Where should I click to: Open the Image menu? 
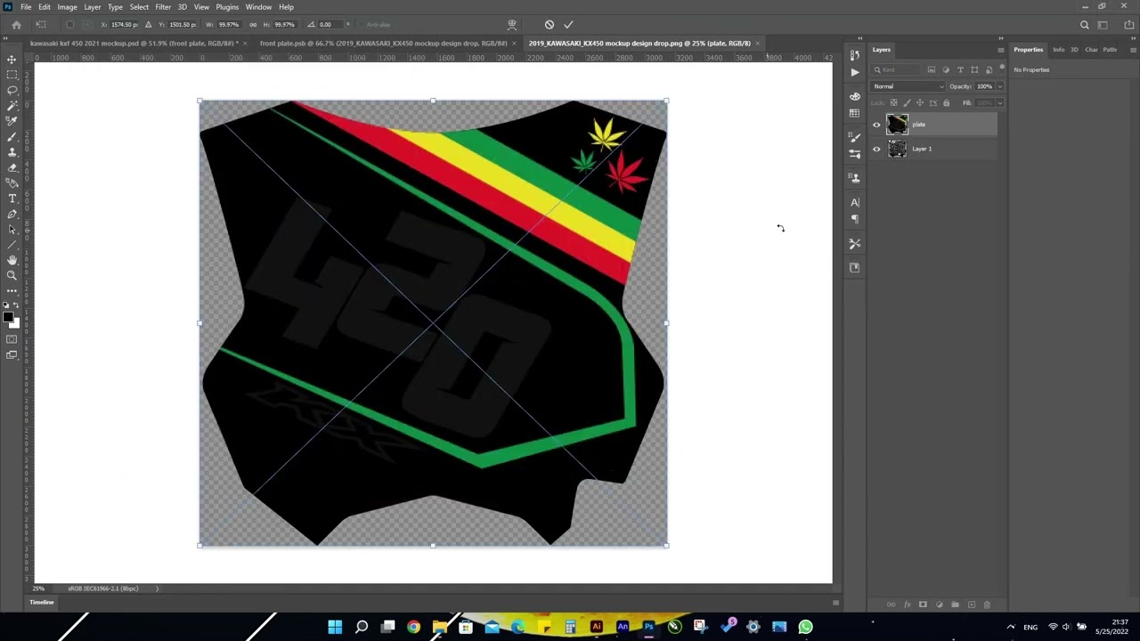67,7
